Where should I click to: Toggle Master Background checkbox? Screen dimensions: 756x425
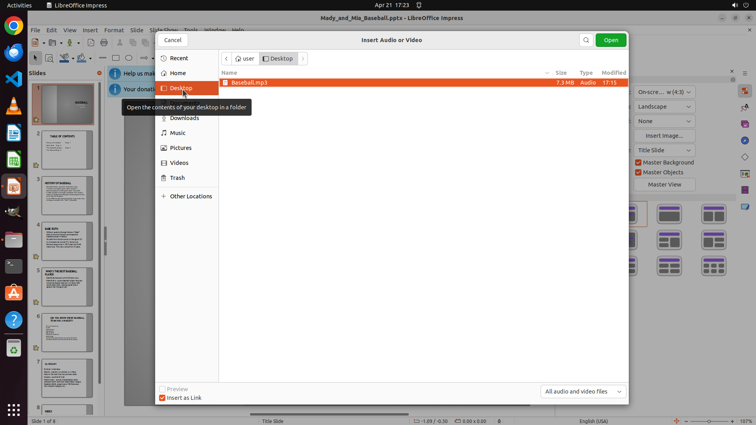(x=638, y=163)
